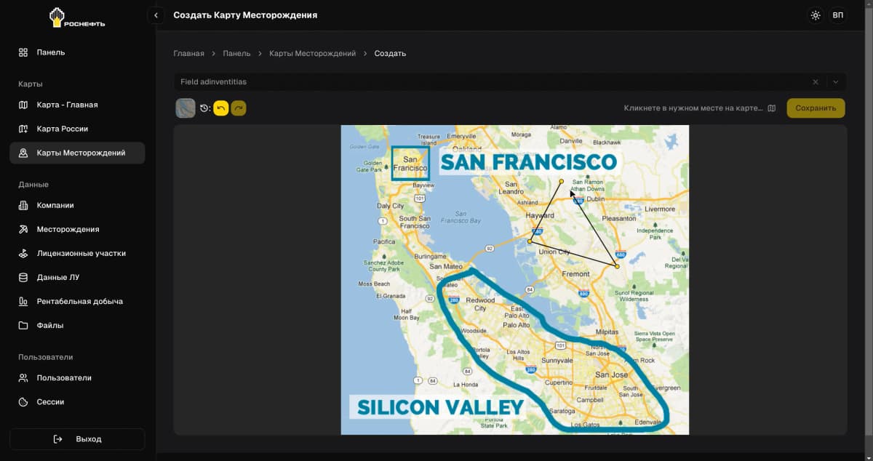Click the polygon vertex near Fremont

617,266
